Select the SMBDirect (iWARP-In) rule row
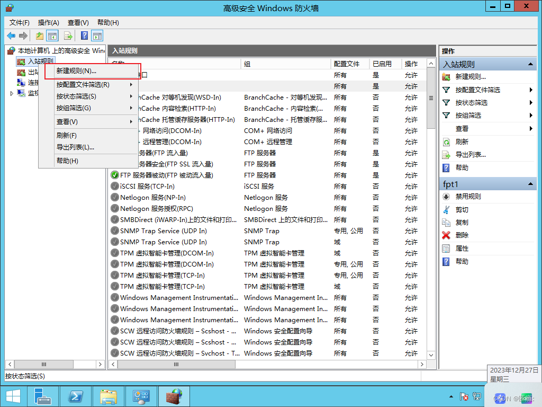Image resolution: width=542 pixels, height=407 pixels. (x=268, y=220)
